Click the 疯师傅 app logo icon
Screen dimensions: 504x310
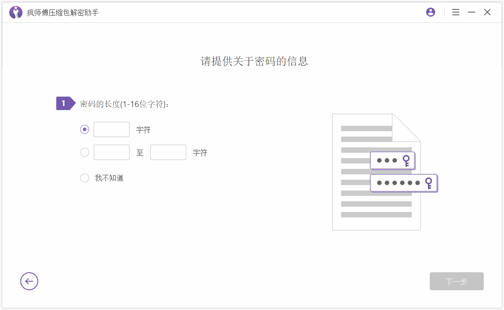16,12
